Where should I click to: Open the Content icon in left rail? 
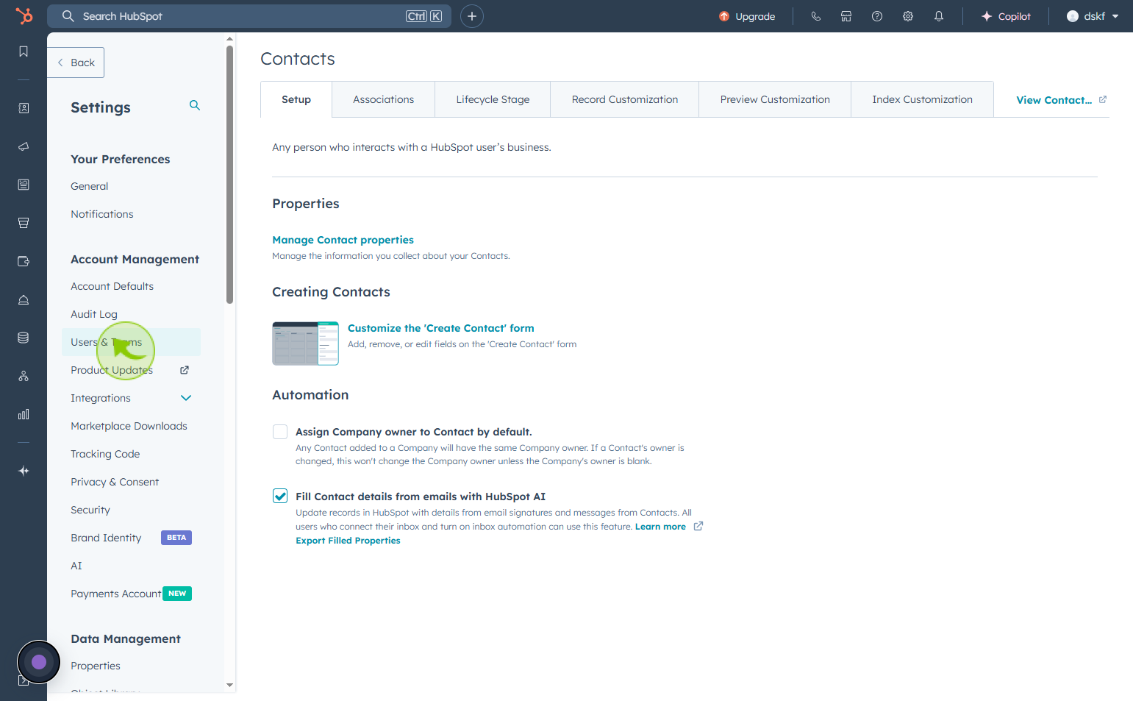24,185
